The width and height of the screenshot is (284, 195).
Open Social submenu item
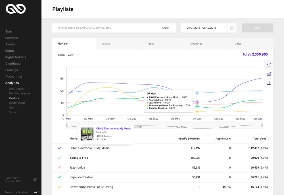pos(12,112)
